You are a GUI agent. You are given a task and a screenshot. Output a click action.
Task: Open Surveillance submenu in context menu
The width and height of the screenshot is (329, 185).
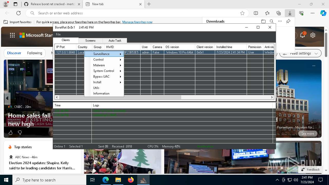click(x=104, y=54)
